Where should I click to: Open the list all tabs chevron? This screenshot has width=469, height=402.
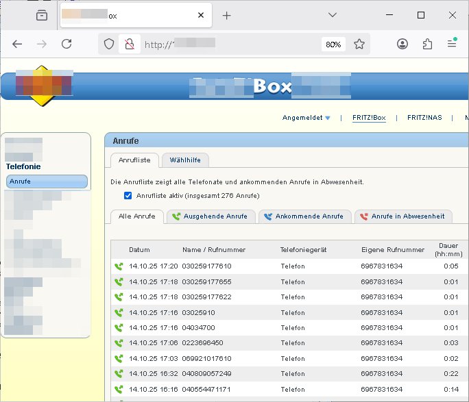pyautogui.click(x=332, y=15)
